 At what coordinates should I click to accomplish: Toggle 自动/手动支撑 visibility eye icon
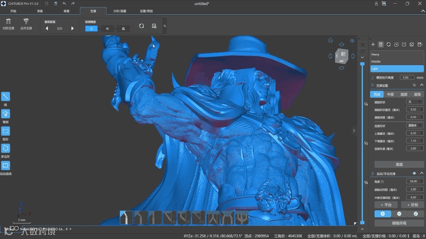point(414,173)
